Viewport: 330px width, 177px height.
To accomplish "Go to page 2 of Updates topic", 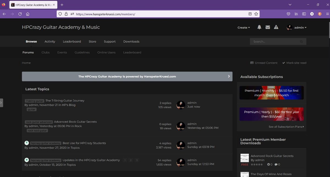I will click(131, 160).
